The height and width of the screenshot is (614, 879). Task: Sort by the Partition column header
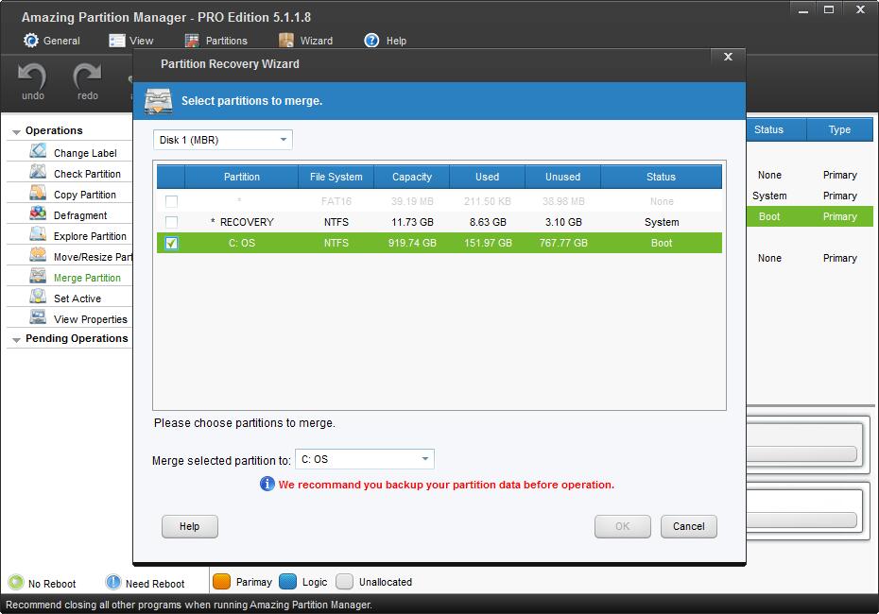point(242,177)
